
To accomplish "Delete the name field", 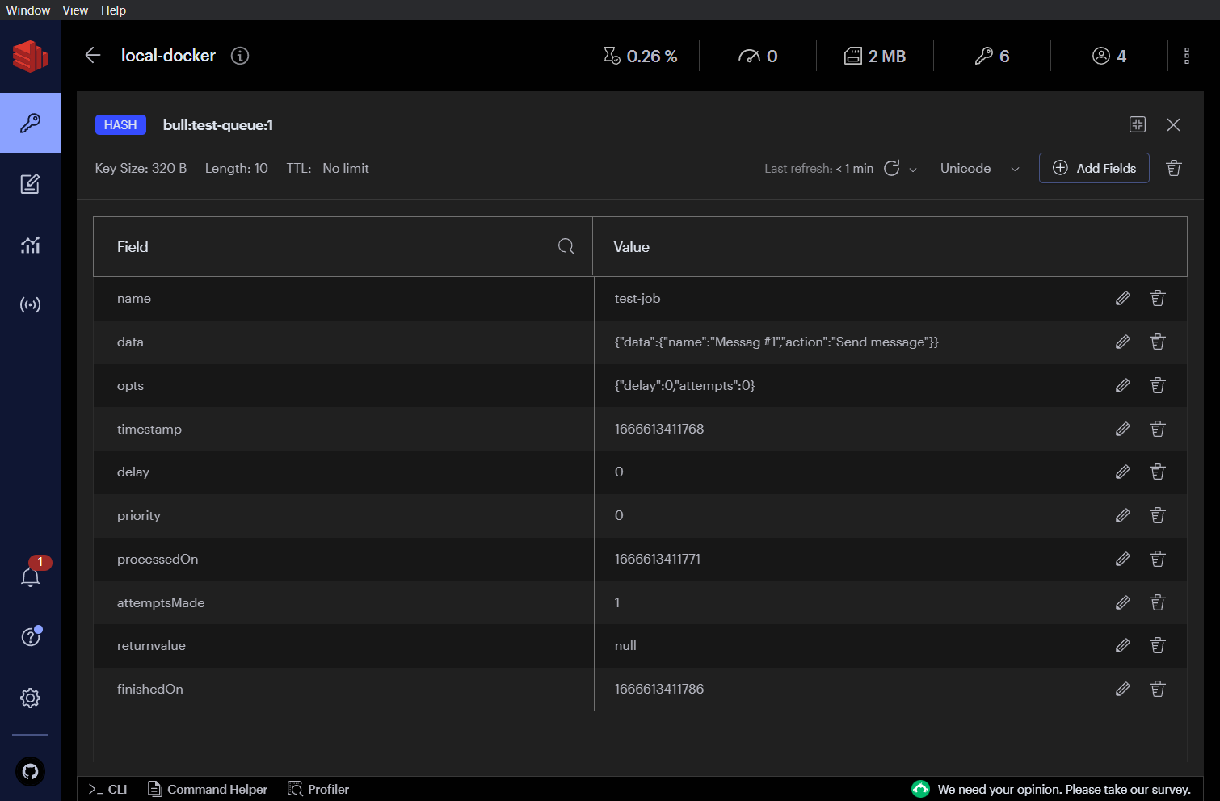I will [1158, 298].
